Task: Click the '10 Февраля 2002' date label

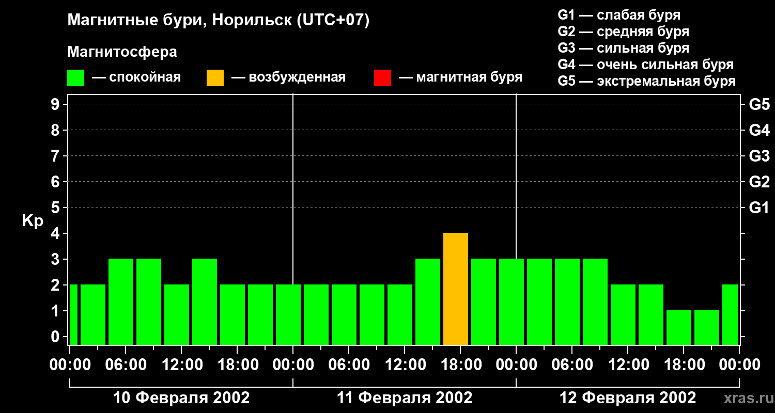Action: click(x=181, y=398)
